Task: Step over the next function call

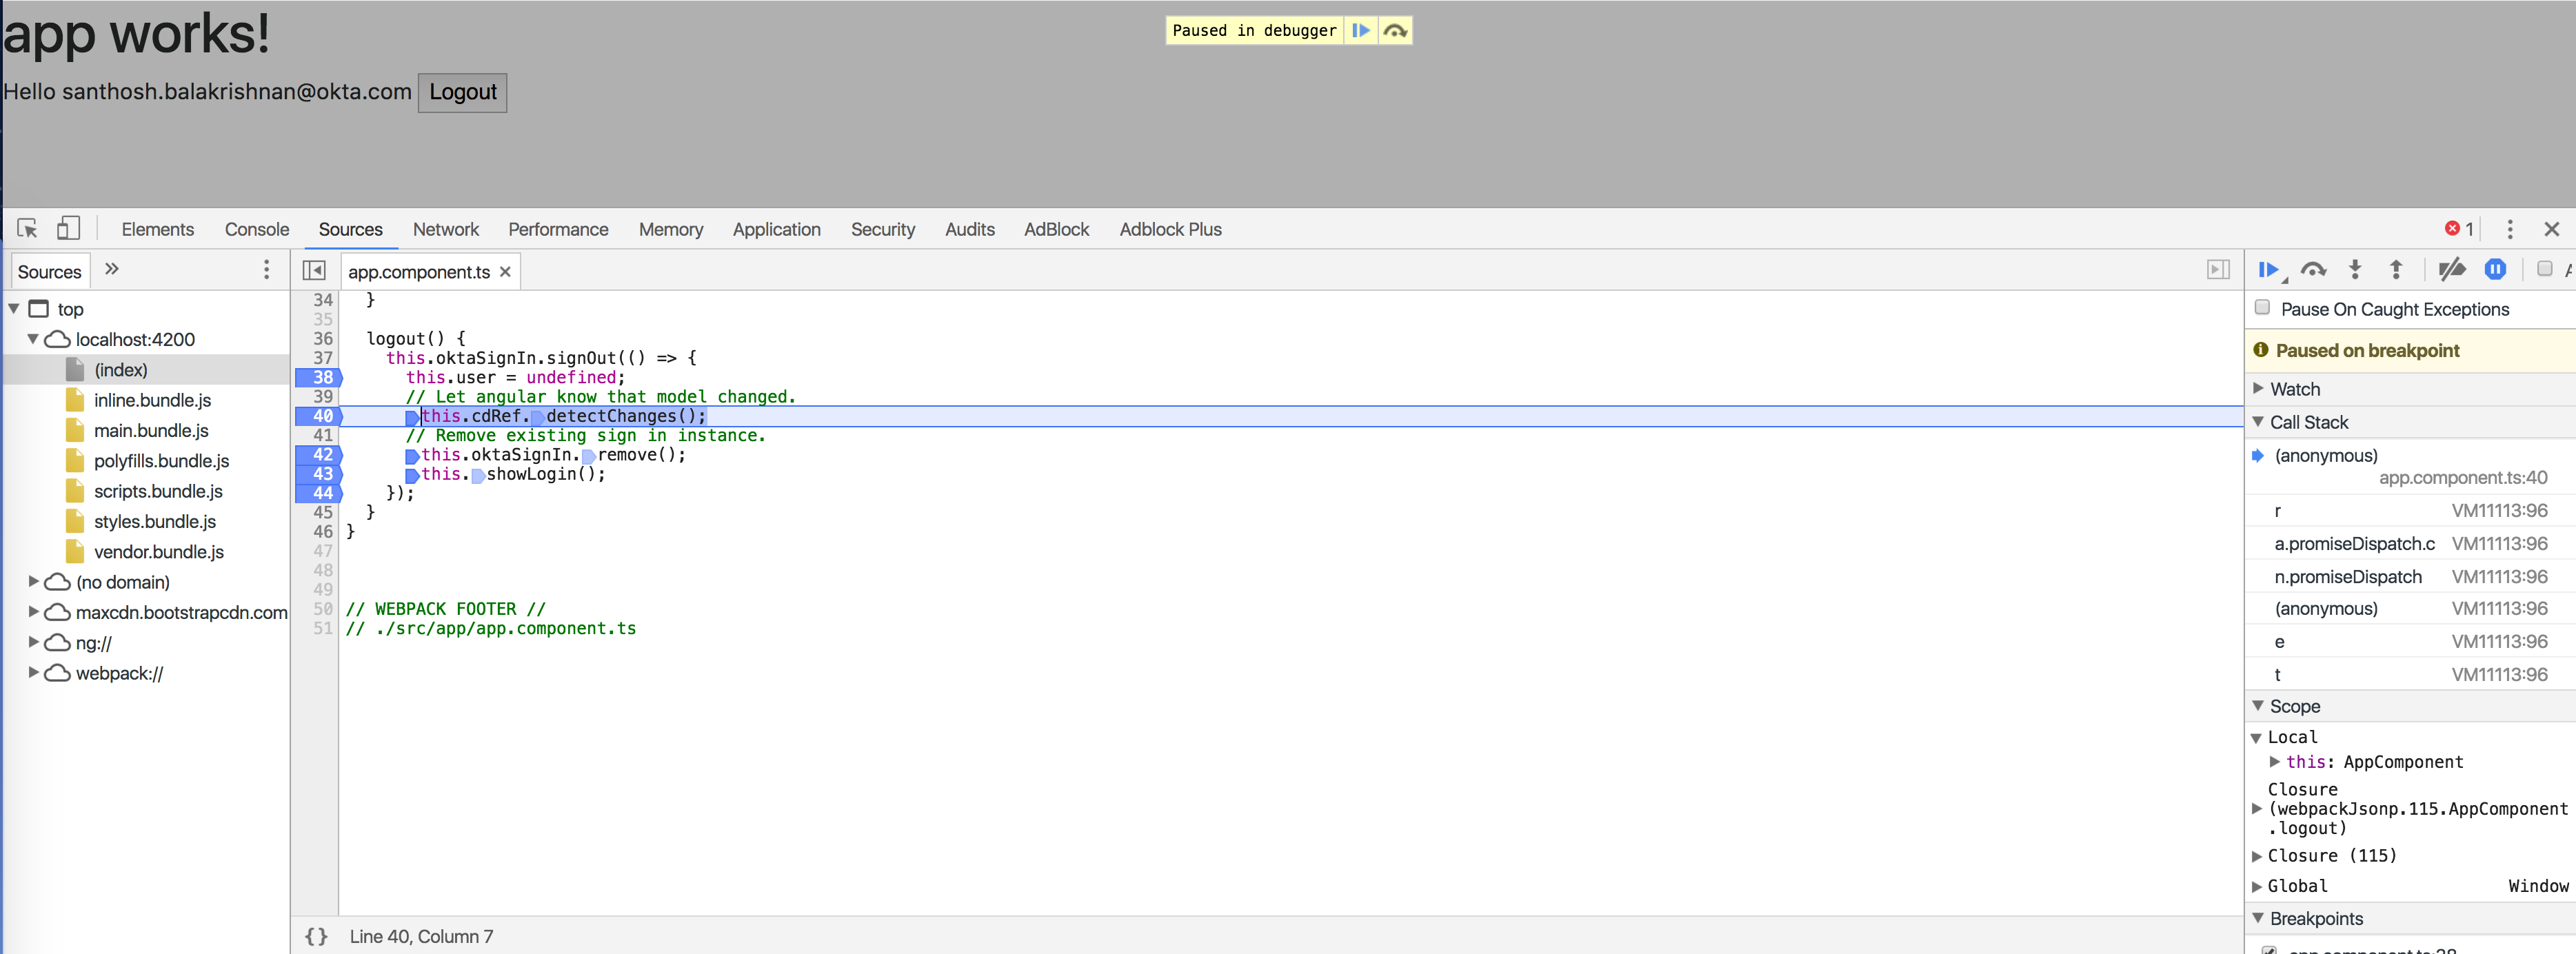Action: [x=2313, y=270]
